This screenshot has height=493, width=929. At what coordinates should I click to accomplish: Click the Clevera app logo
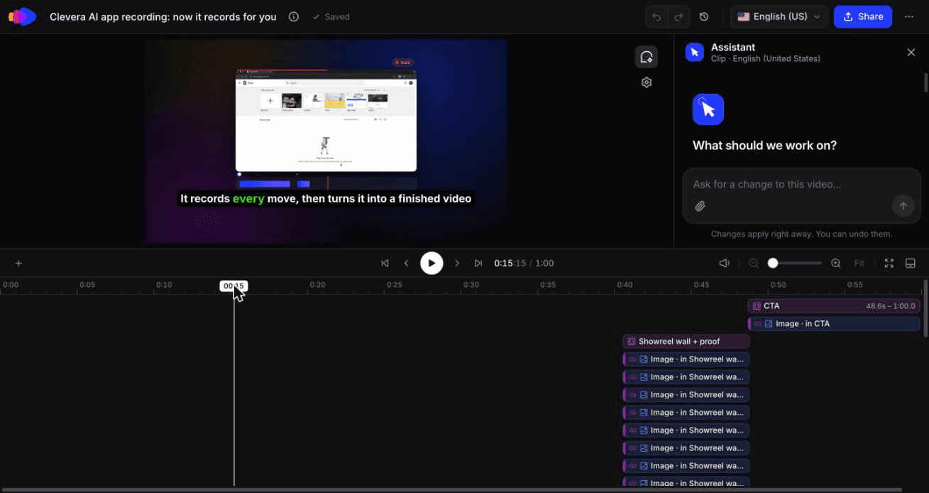point(22,16)
